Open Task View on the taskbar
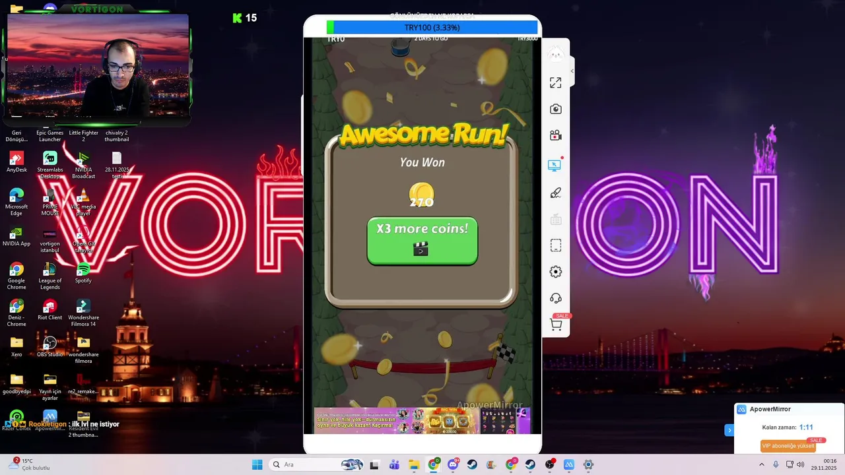This screenshot has height=475, width=845. (x=374, y=464)
